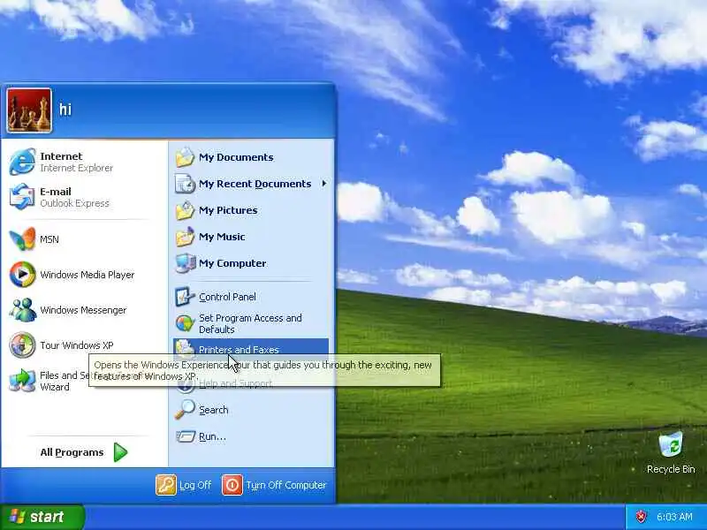Click the Control Panel icon

(x=185, y=297)
